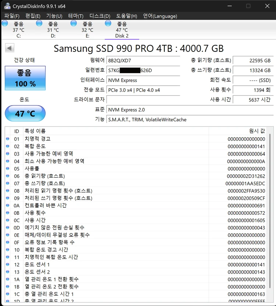Open the 편집(E) menu

33,16
